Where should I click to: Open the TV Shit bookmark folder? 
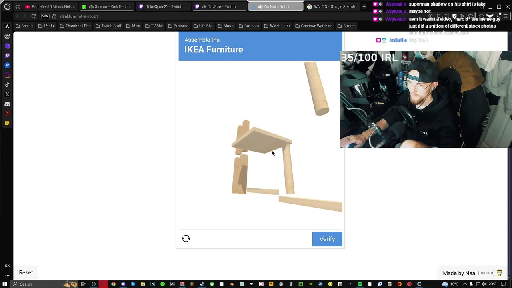pyautogui.click(x=154, y=26)
